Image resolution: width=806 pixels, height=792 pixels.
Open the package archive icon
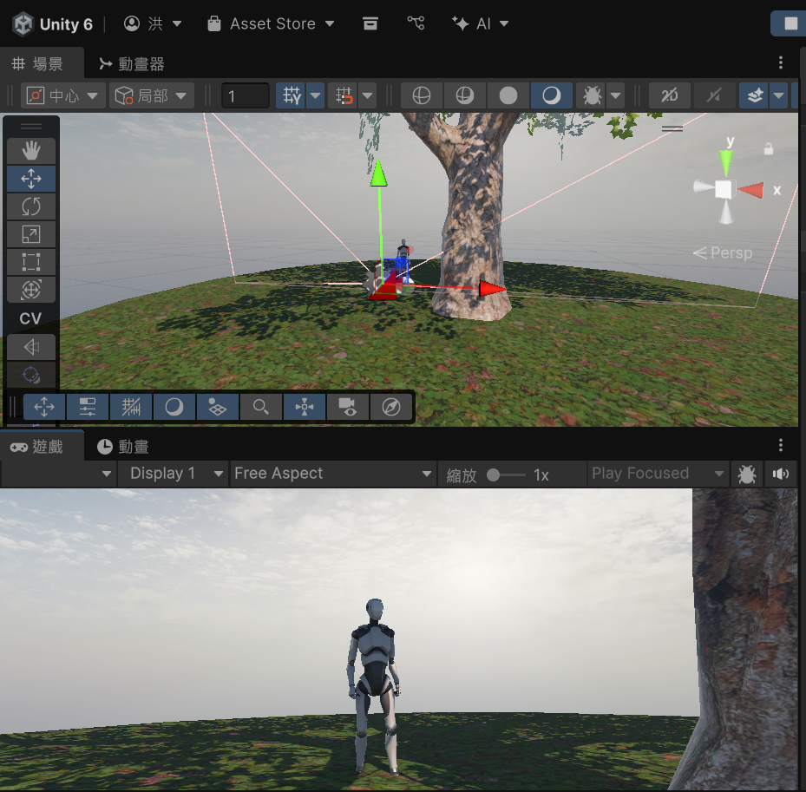370,23
